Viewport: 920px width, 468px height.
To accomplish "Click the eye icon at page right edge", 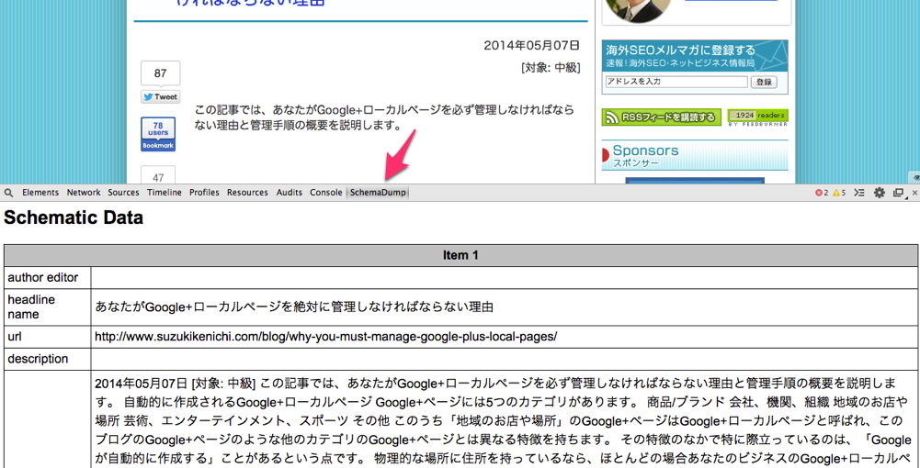I will [x=915, y=177].
